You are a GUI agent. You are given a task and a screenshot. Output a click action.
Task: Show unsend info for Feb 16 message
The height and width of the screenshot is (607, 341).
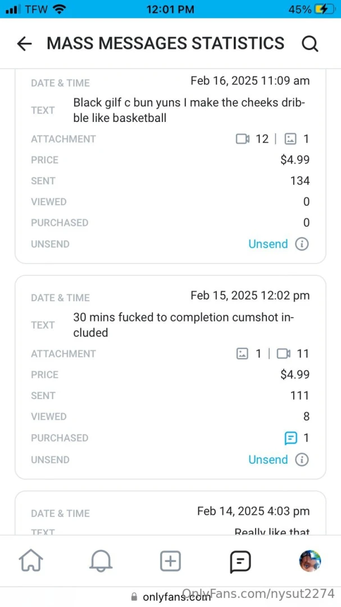click(x=302, y=244)
